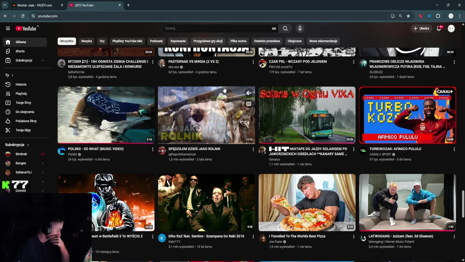Open a new browser tab
Viewport: 465px width, 262px height.
point(128,5)
